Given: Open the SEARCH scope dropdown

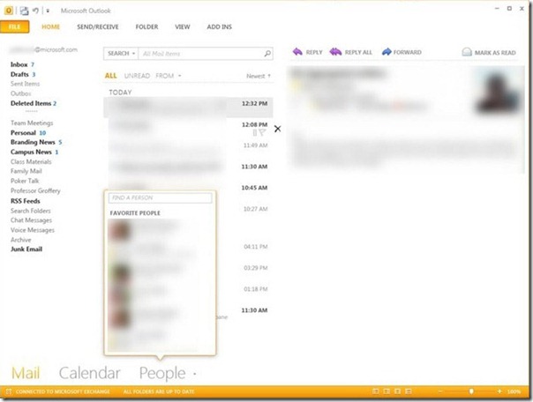Looking at the screenshot, I should [121, 53].
